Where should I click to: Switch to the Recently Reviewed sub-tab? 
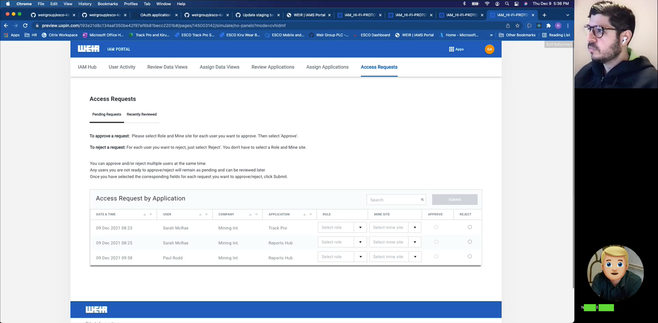point(141,114)
